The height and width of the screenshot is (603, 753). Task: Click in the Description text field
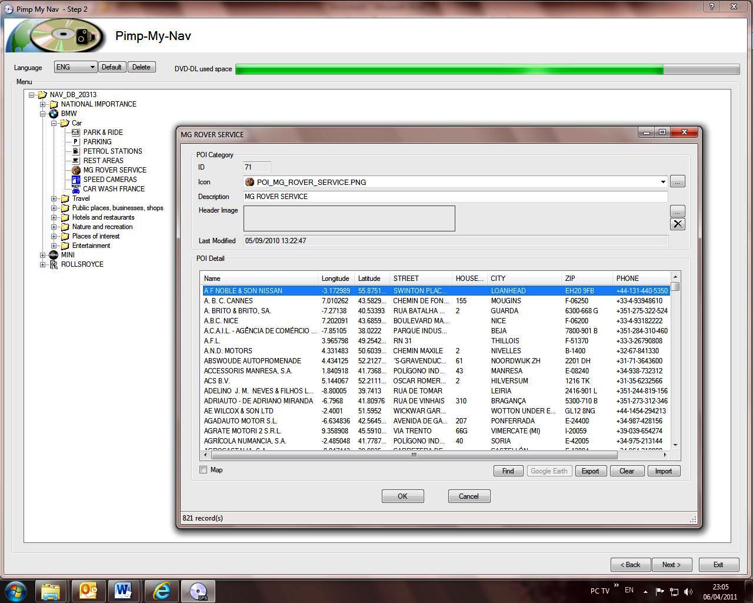(455, 197)
